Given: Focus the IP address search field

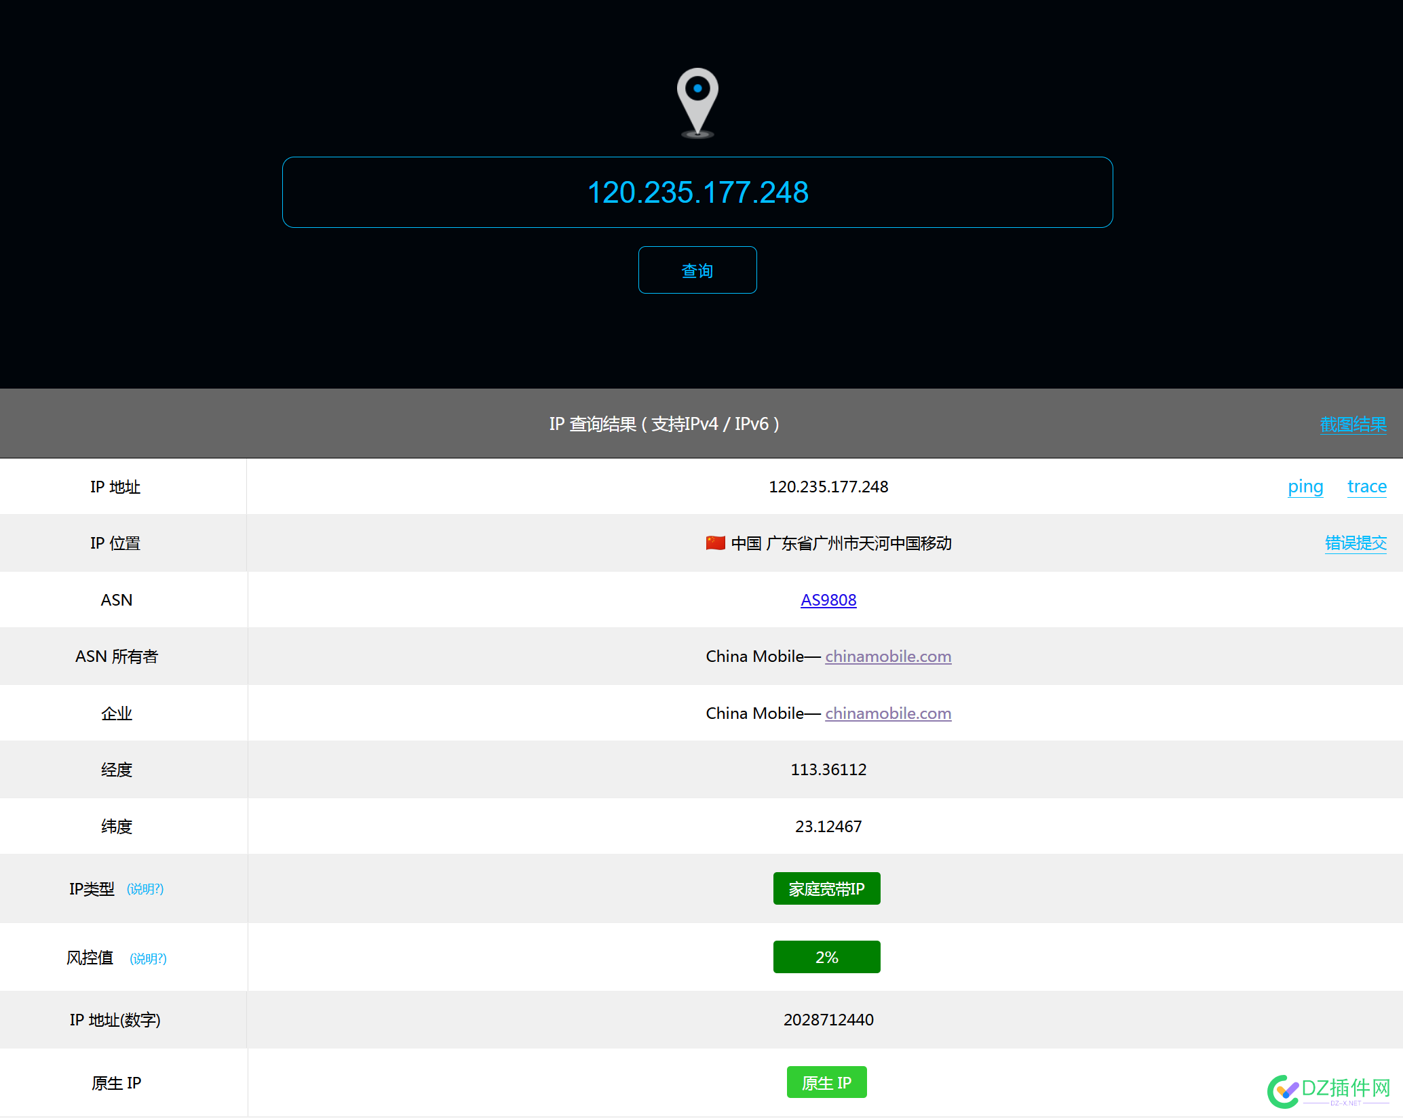Looking at the screenshot, I should (x=697, y=192).
